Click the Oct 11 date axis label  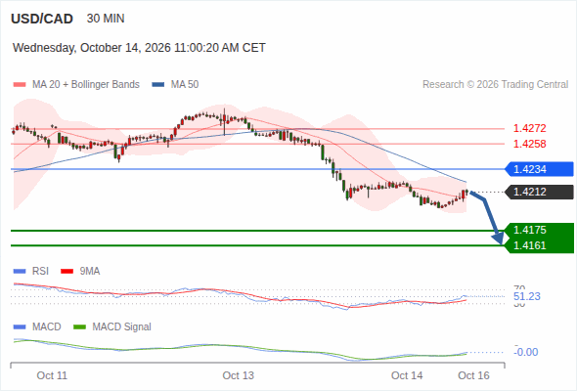click(52, 375)
